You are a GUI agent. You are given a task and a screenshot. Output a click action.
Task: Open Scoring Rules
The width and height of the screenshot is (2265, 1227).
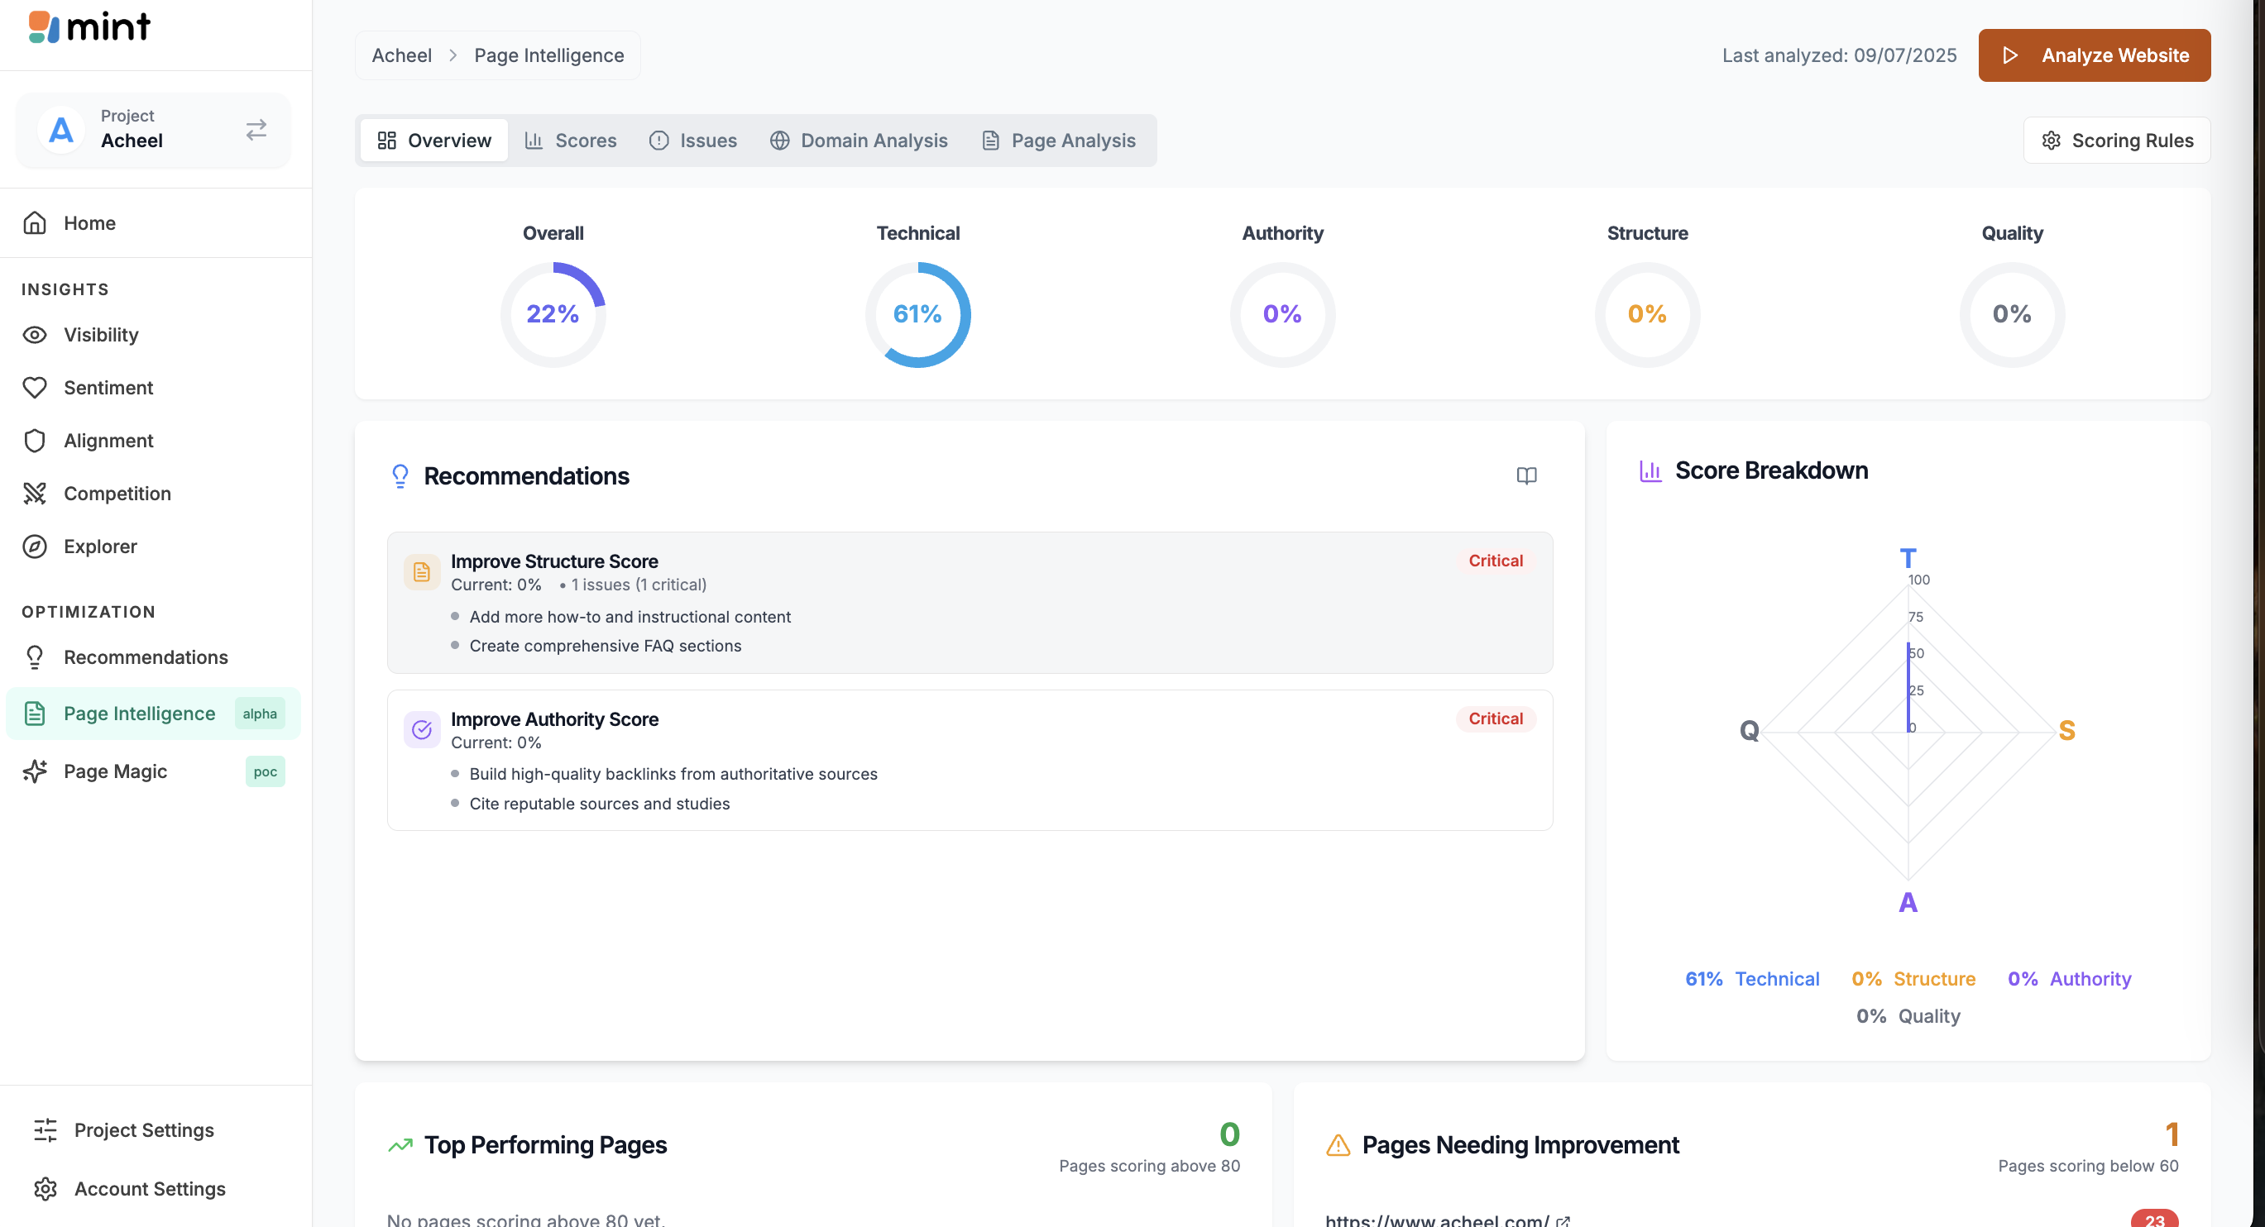pyautogui.click(x=2115, y=141)
